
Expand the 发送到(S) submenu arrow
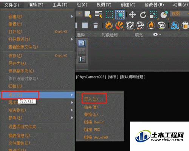72,110
